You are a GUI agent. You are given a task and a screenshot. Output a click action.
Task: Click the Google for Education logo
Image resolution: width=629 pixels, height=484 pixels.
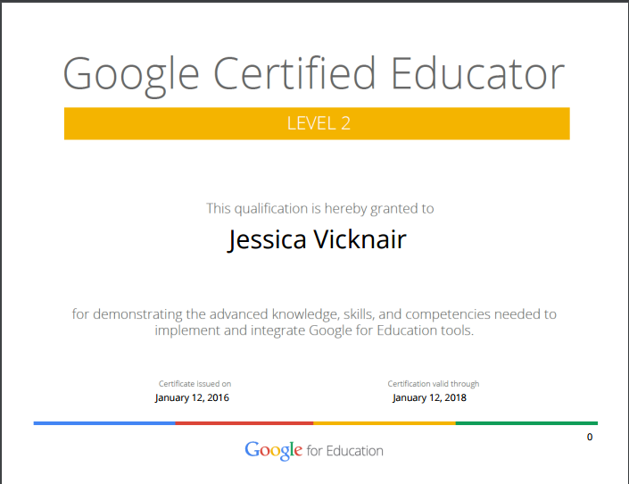point(314,451)
